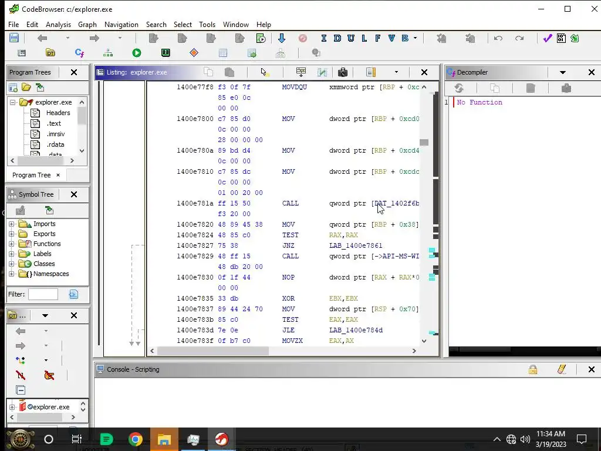Expand explorer.exe in Data Type Manager
Image resolution: width=601 pixels, height=451 pixels.
click(12, 407)
